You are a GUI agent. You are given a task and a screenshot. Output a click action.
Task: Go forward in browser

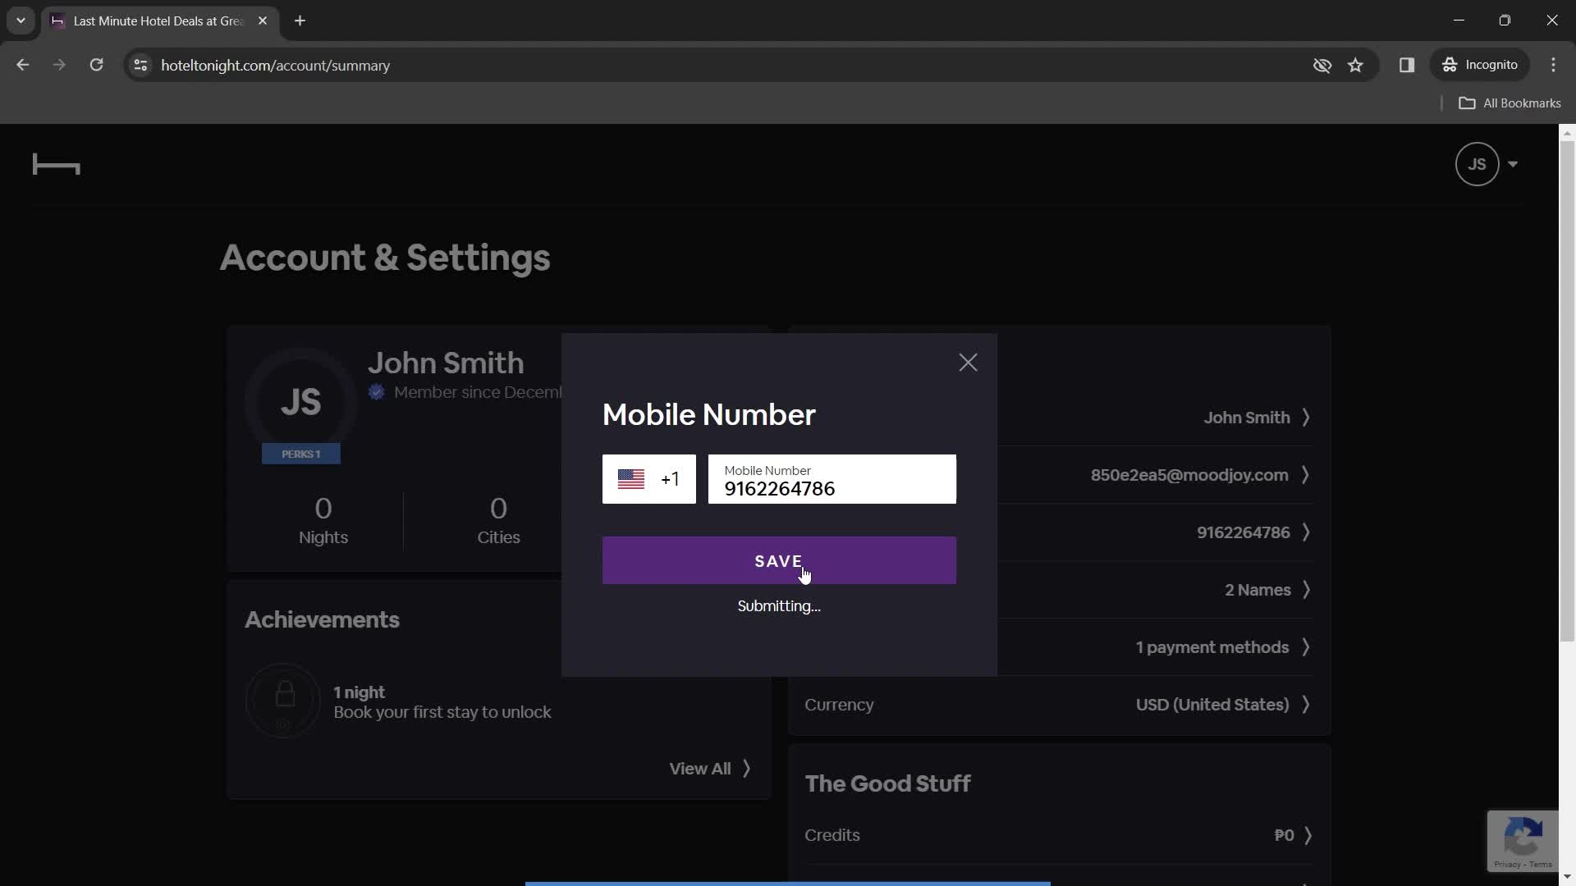[x=59, y=65]
